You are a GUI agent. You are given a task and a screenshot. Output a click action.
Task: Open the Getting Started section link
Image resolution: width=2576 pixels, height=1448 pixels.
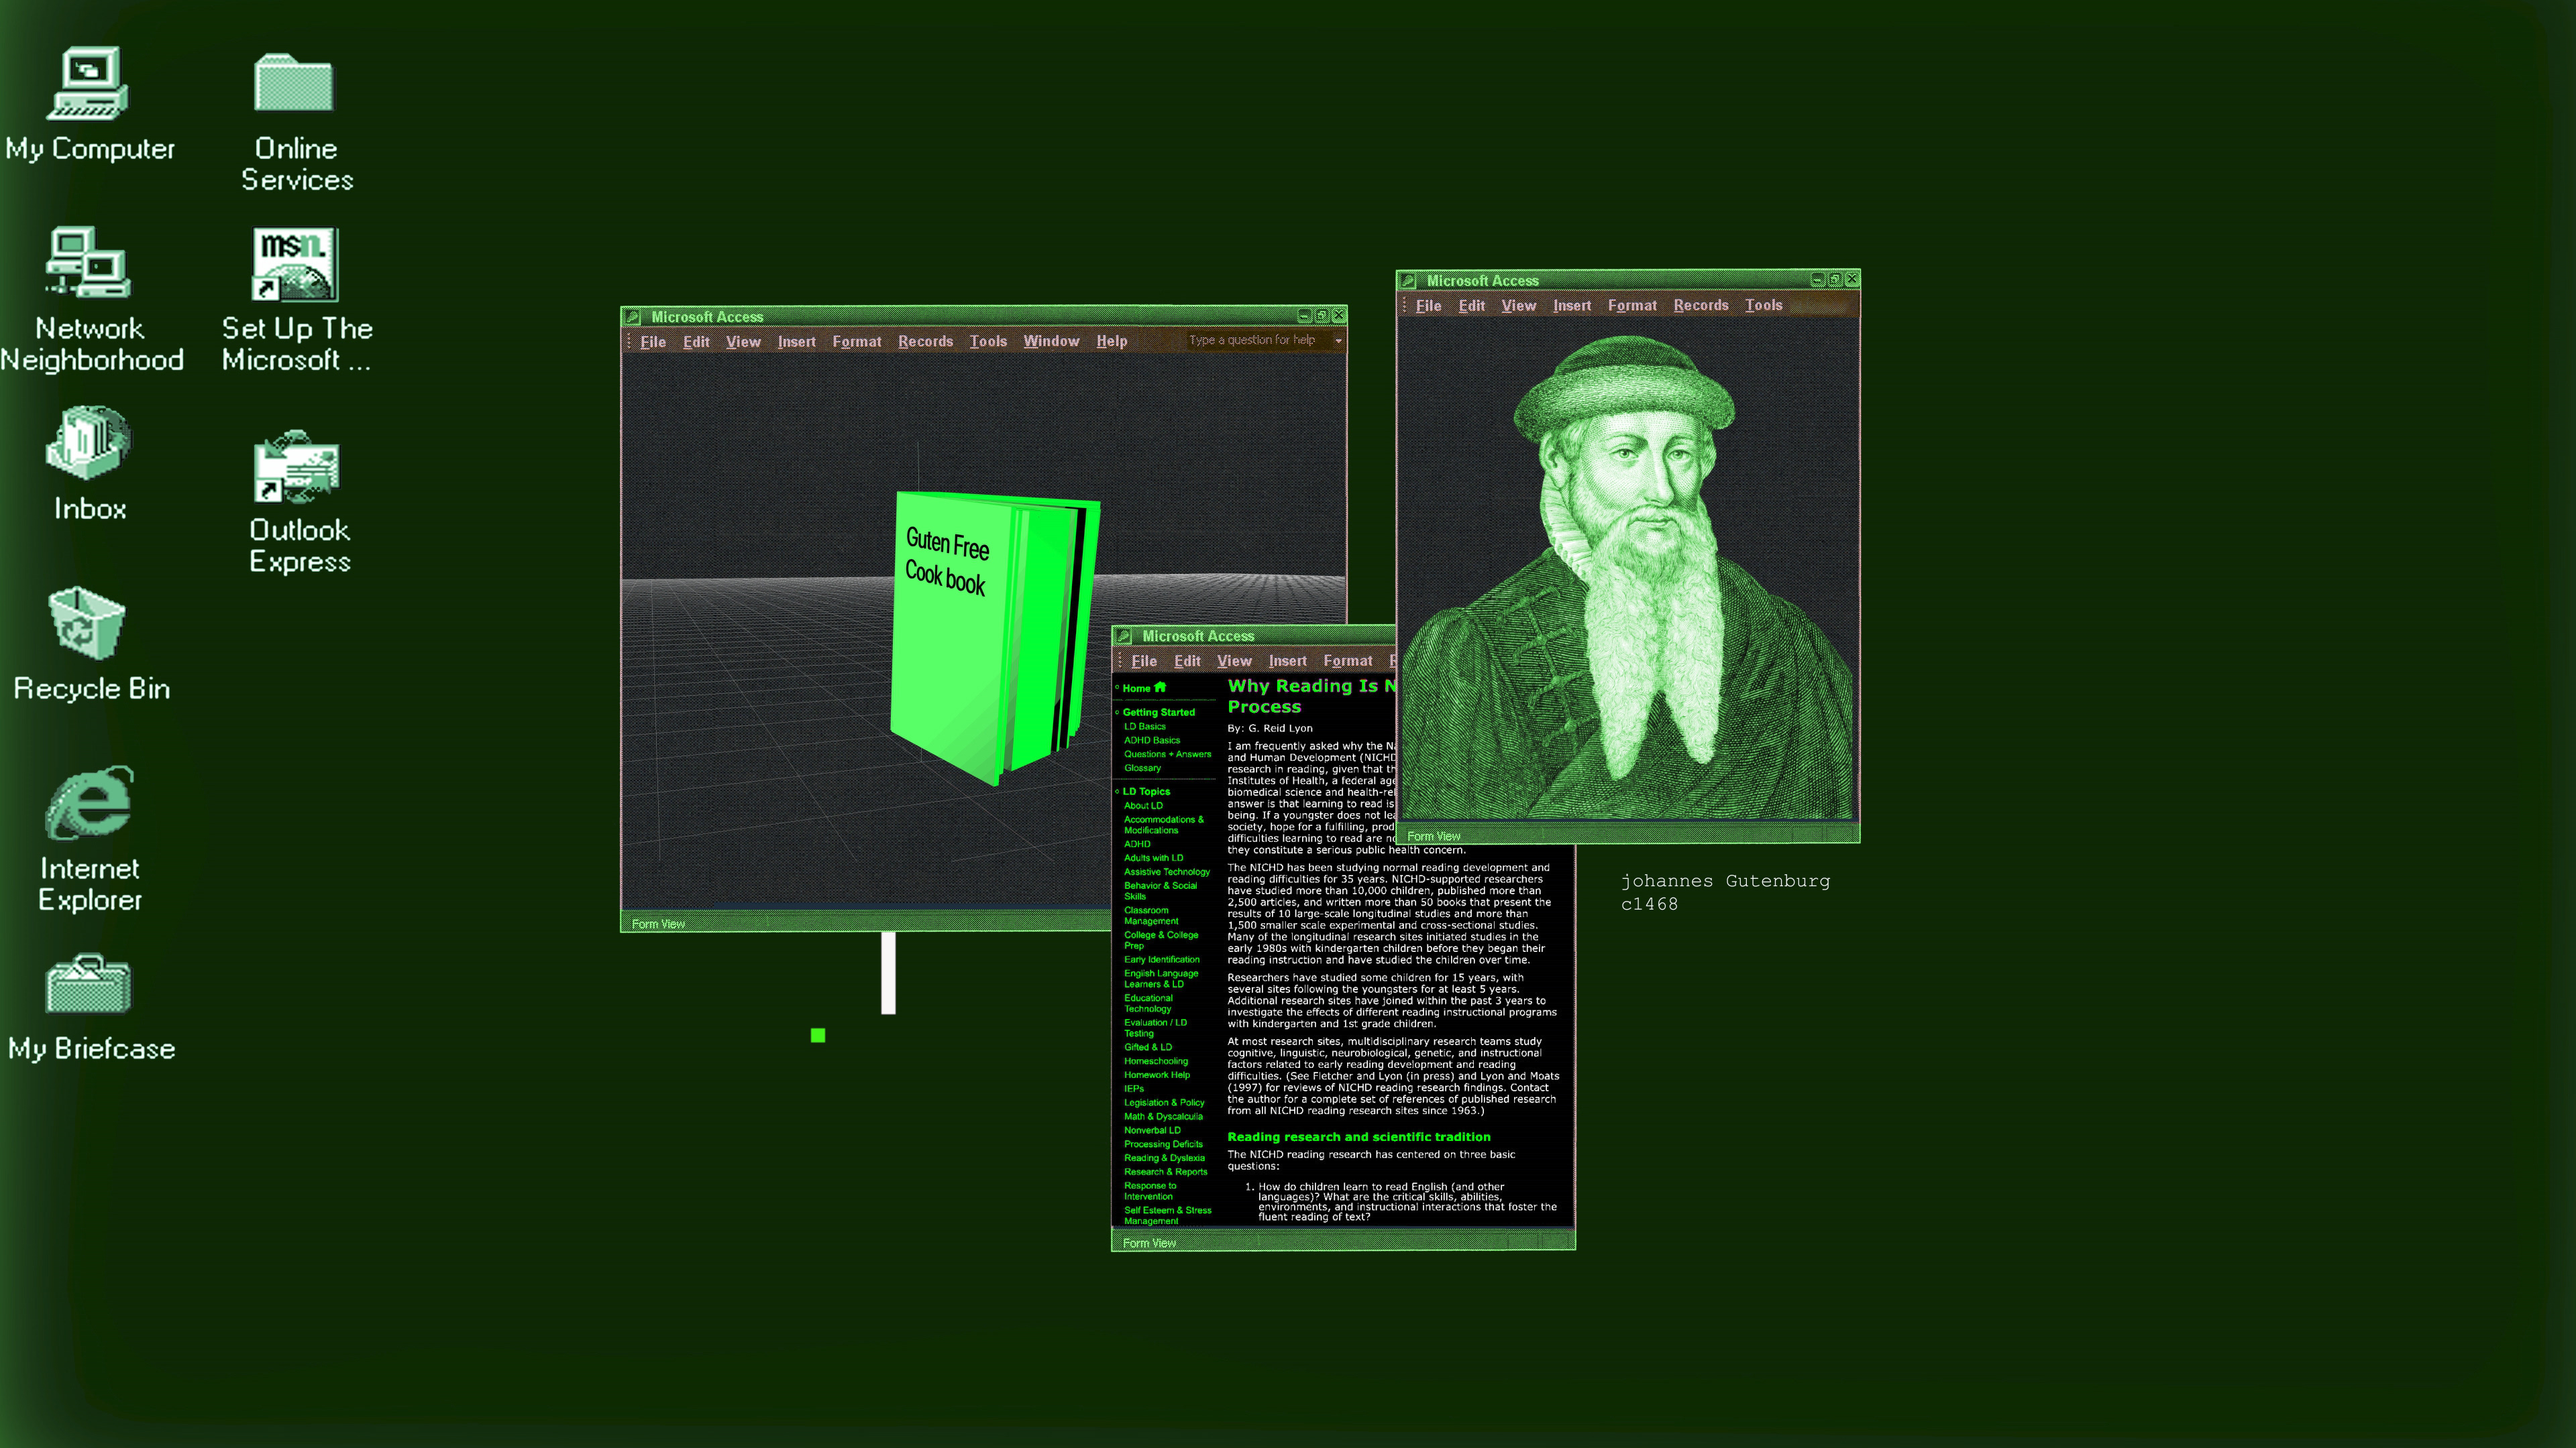tap(1158, 713)
